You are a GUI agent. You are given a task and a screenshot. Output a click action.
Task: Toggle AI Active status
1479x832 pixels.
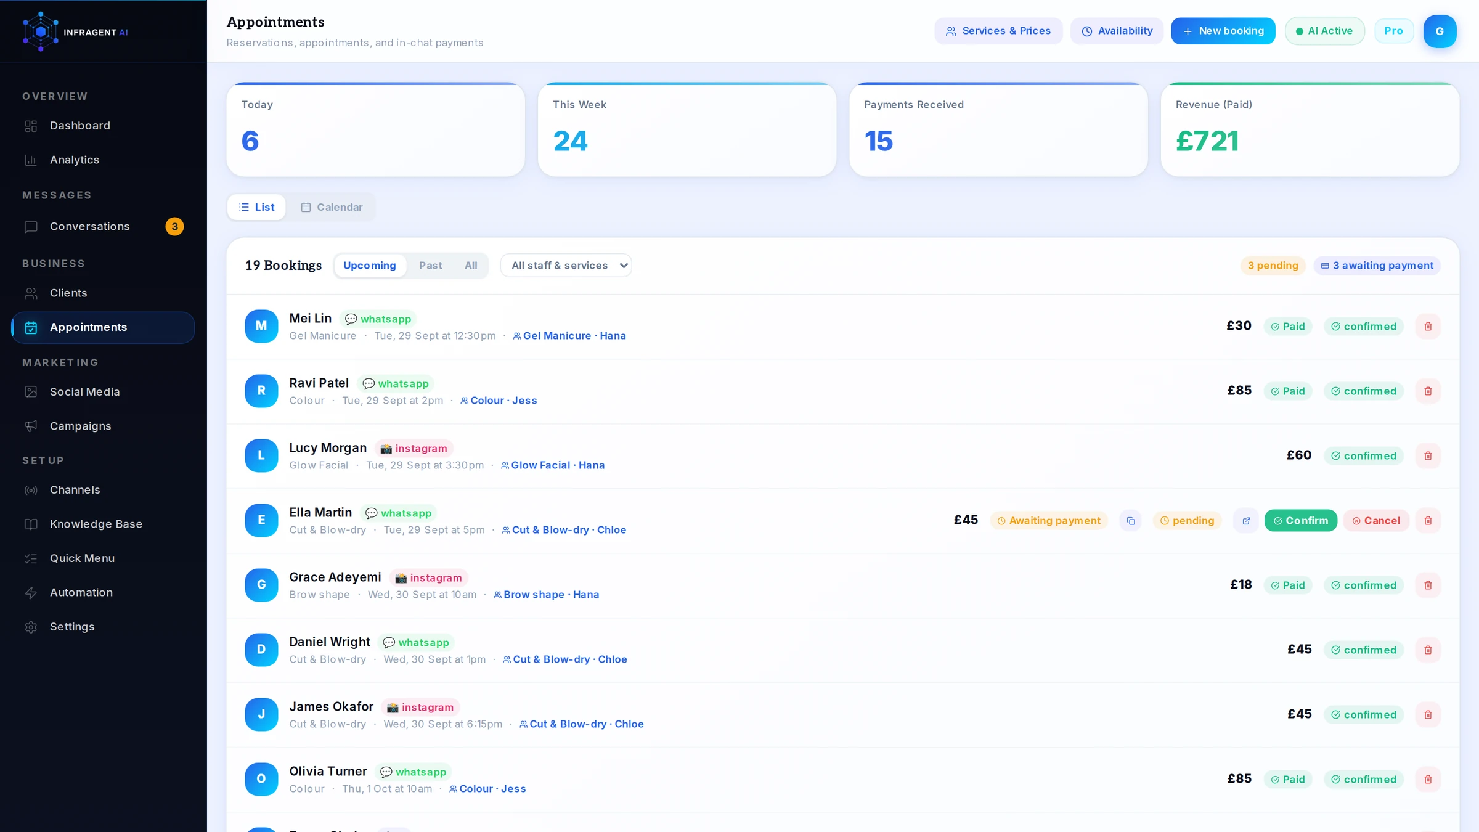(x=1325, y=31)
